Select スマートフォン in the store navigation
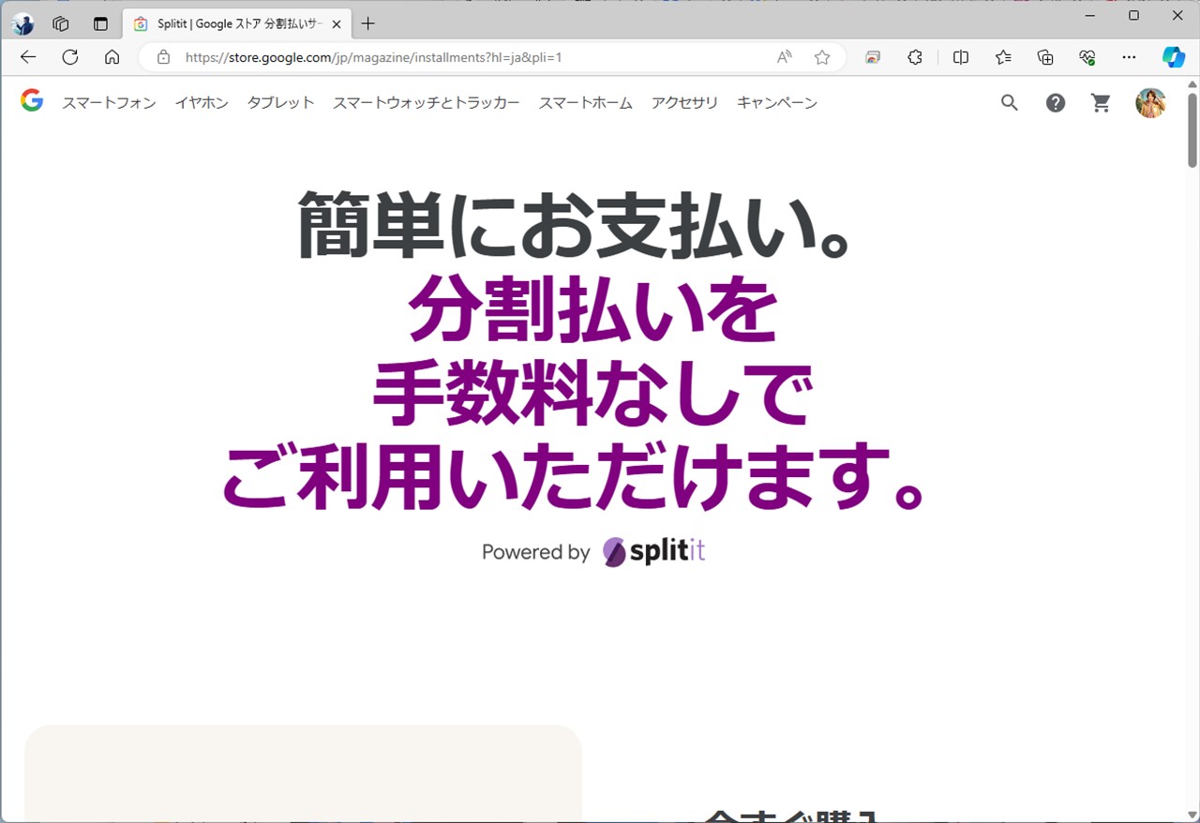The image size is (1200, 823). [x=109, y=103]
